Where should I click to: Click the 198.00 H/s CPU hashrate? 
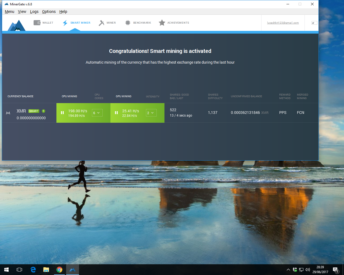tap(78, 111)
